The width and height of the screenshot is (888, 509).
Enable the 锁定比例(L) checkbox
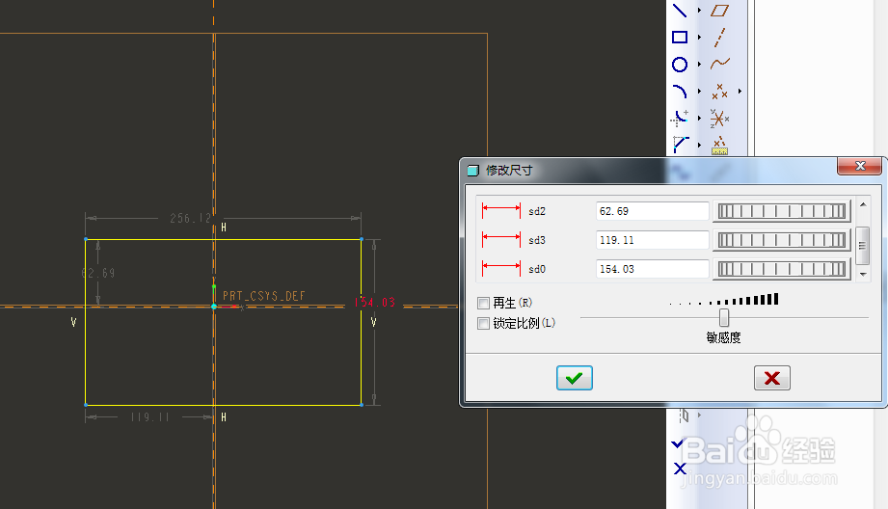483,324
